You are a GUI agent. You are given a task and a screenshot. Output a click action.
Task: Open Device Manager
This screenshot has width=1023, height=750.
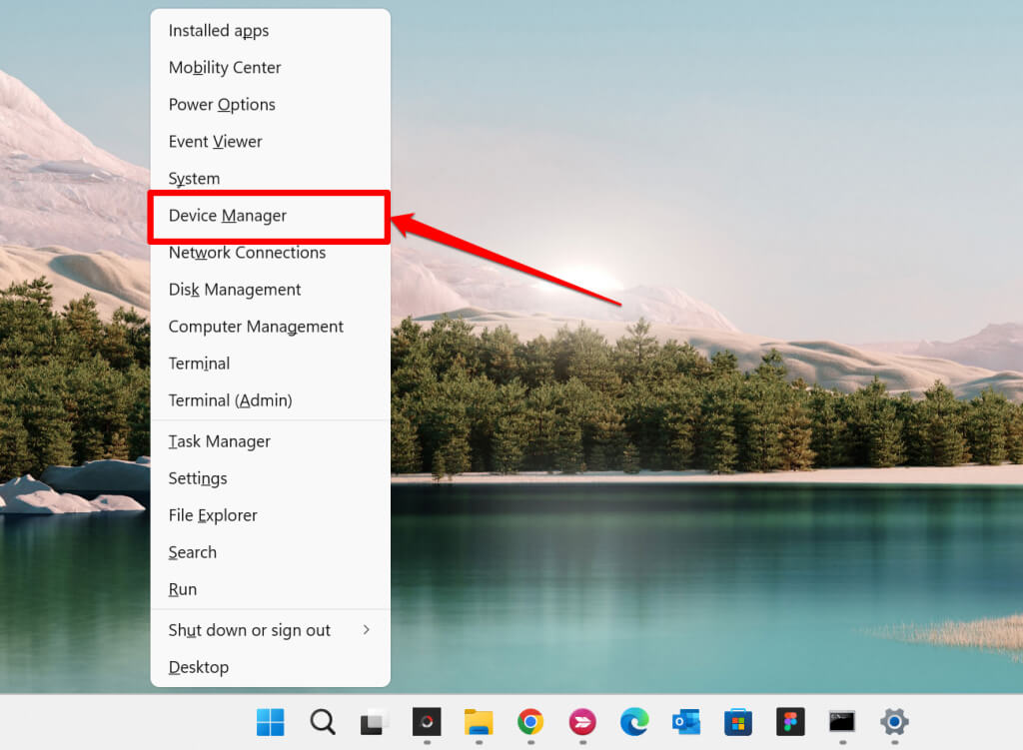point(270,216)
